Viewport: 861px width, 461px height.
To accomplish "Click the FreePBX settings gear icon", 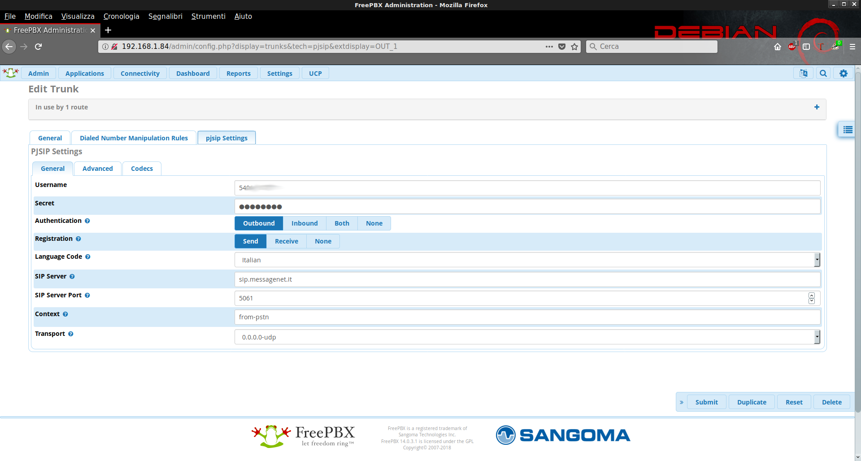I will [843, 74].
